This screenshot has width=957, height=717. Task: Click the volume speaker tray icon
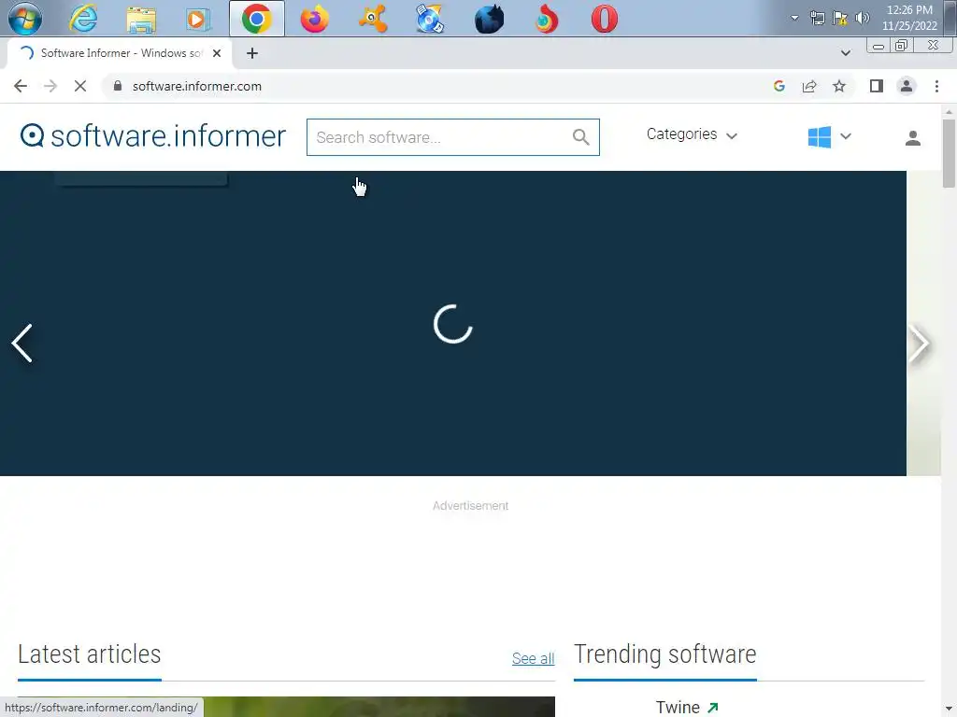click(863, 18)
